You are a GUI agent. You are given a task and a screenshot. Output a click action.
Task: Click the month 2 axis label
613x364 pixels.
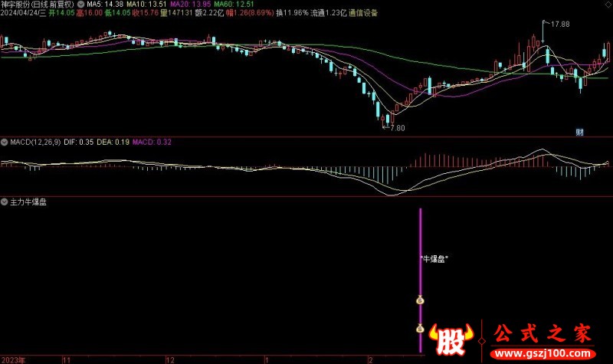[370, 359]
